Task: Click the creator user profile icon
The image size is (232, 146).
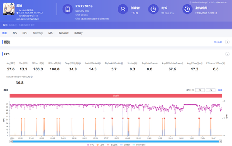Action: tap(123, 9)
